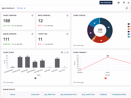Toggle the eye visibility icon
The height and width of the screenshot is (98, 131).
(x=118, y=3)
